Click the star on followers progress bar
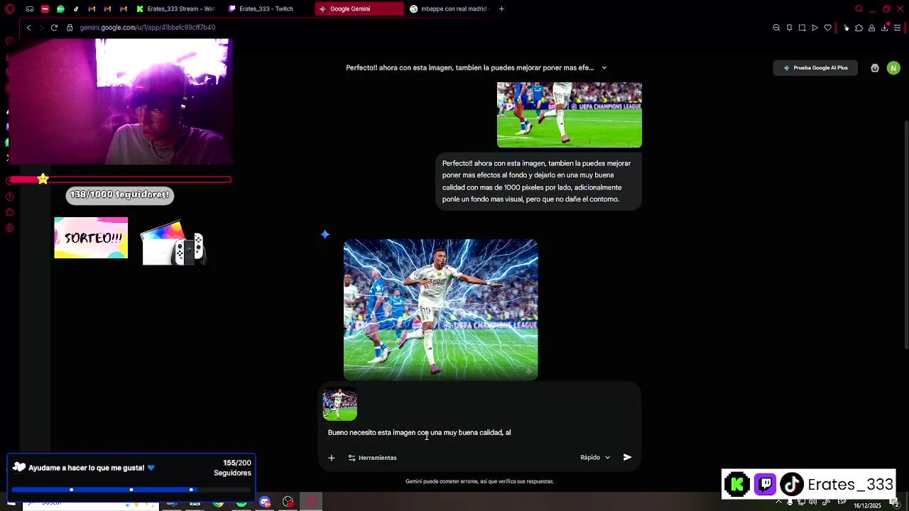 coord(43,179)
